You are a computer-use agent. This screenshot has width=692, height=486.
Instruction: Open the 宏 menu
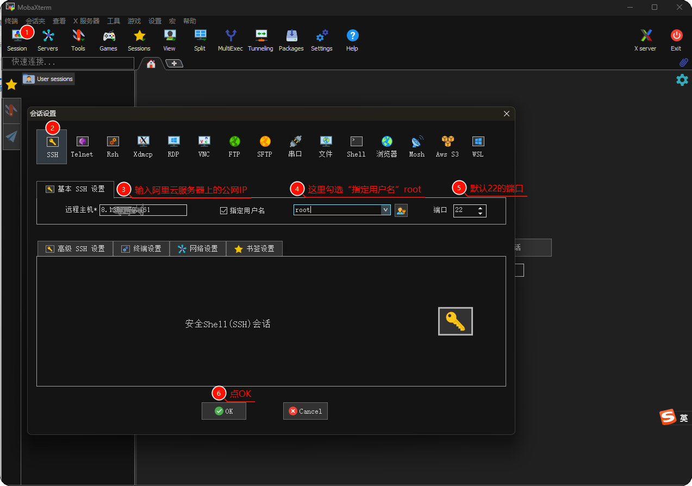172,21
